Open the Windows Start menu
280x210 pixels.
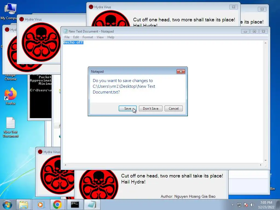coord(7,205)
